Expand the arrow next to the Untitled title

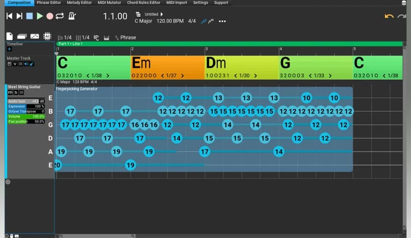(x=162, y=14)
